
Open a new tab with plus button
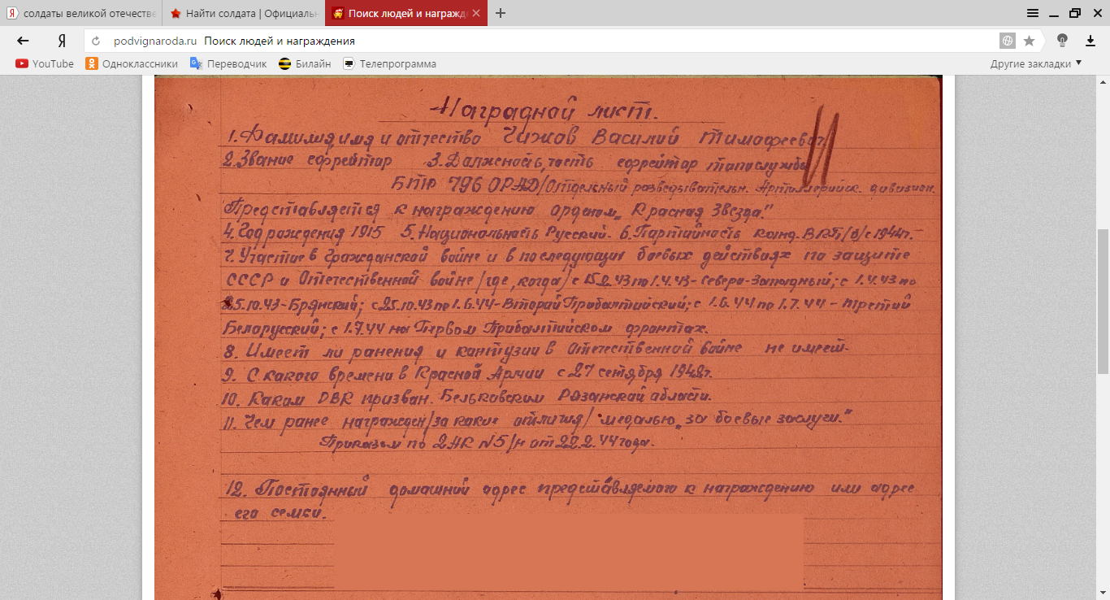(501, 13)
